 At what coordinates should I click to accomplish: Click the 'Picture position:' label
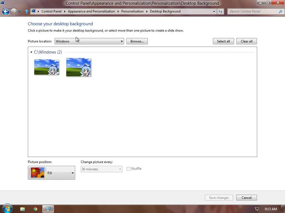pyautogui.click(x=40, y=162)
